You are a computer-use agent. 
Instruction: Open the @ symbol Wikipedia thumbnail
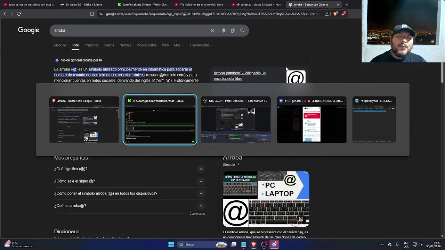pyautogui.click(x=296, y=77)
